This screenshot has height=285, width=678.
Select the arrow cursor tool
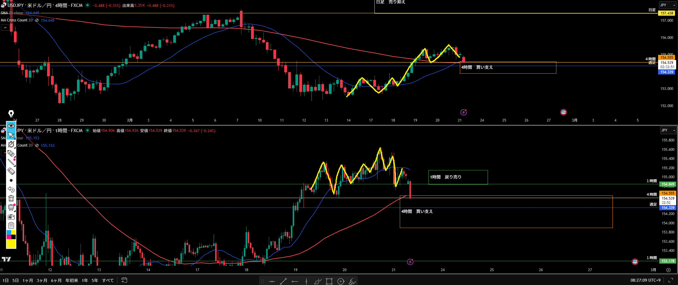click(11, 135)
